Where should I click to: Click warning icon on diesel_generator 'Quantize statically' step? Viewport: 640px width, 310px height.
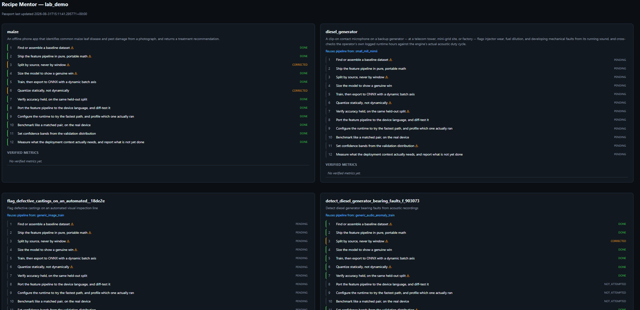390,103
